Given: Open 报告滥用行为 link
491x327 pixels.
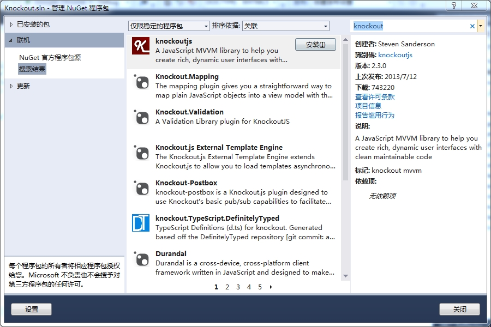Looking at the screenshot, I should 374,115.
